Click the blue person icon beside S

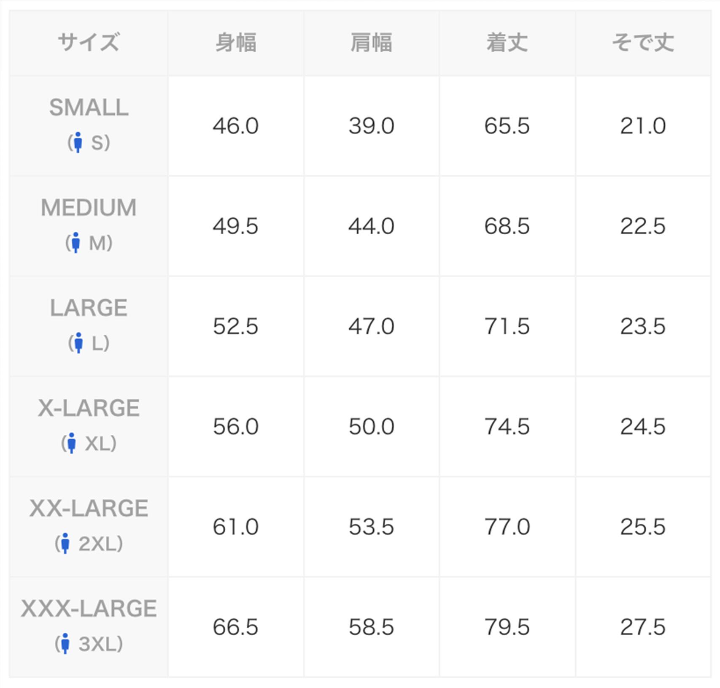pos(78,142)
